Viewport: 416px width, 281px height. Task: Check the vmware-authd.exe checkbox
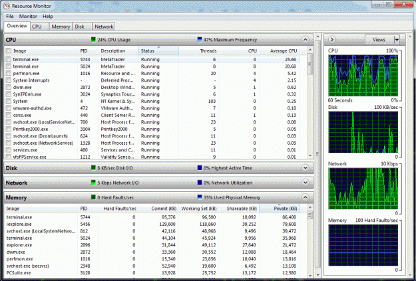click(x=9, y=108)
